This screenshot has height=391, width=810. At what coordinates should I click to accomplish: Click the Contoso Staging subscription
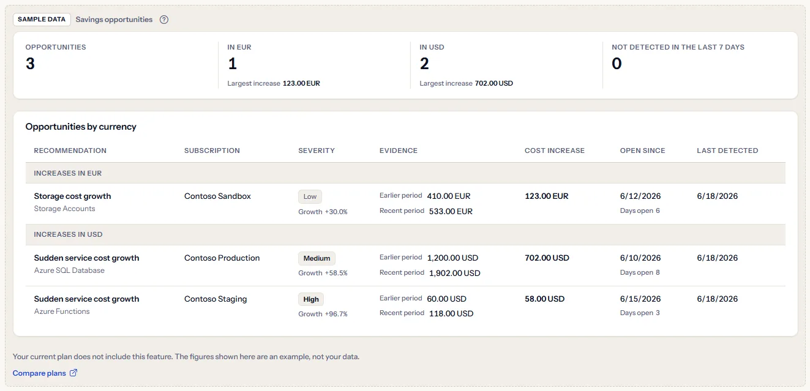click(x=216, y=299)
